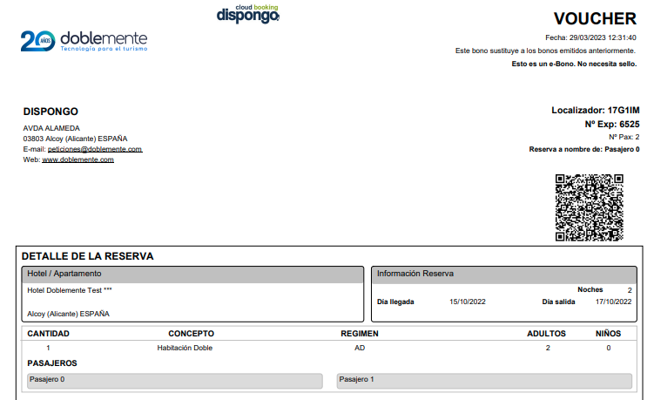654x400 pixels.
Task: Click the Hotel / Apartamento panel header
Action: [192, 275]
